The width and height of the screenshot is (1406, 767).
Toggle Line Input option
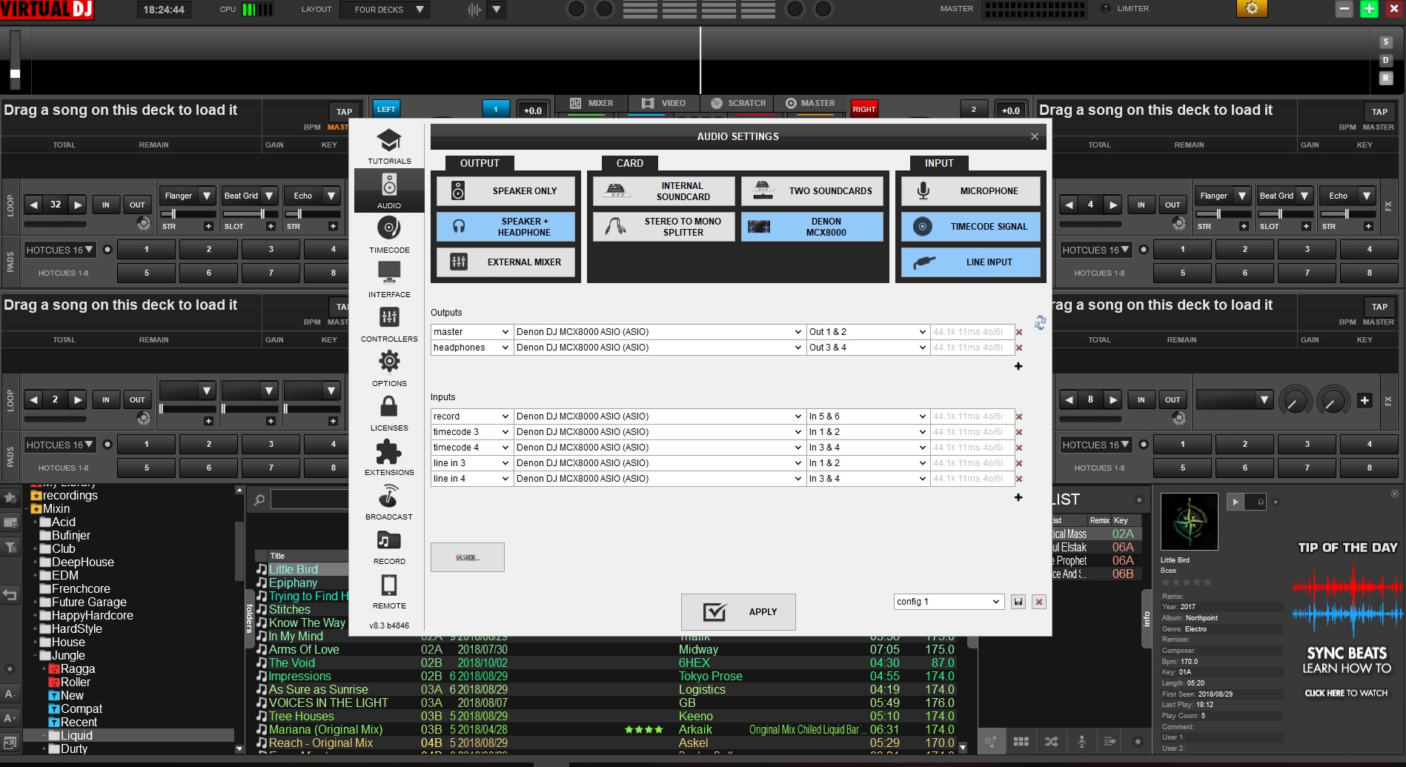(970, 262)
